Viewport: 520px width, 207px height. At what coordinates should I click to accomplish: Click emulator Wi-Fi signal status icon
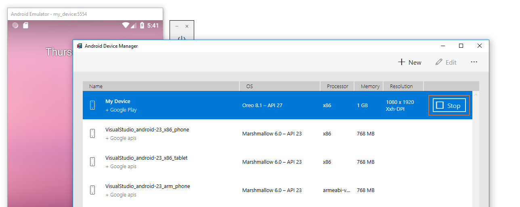[x=126, y=25]
